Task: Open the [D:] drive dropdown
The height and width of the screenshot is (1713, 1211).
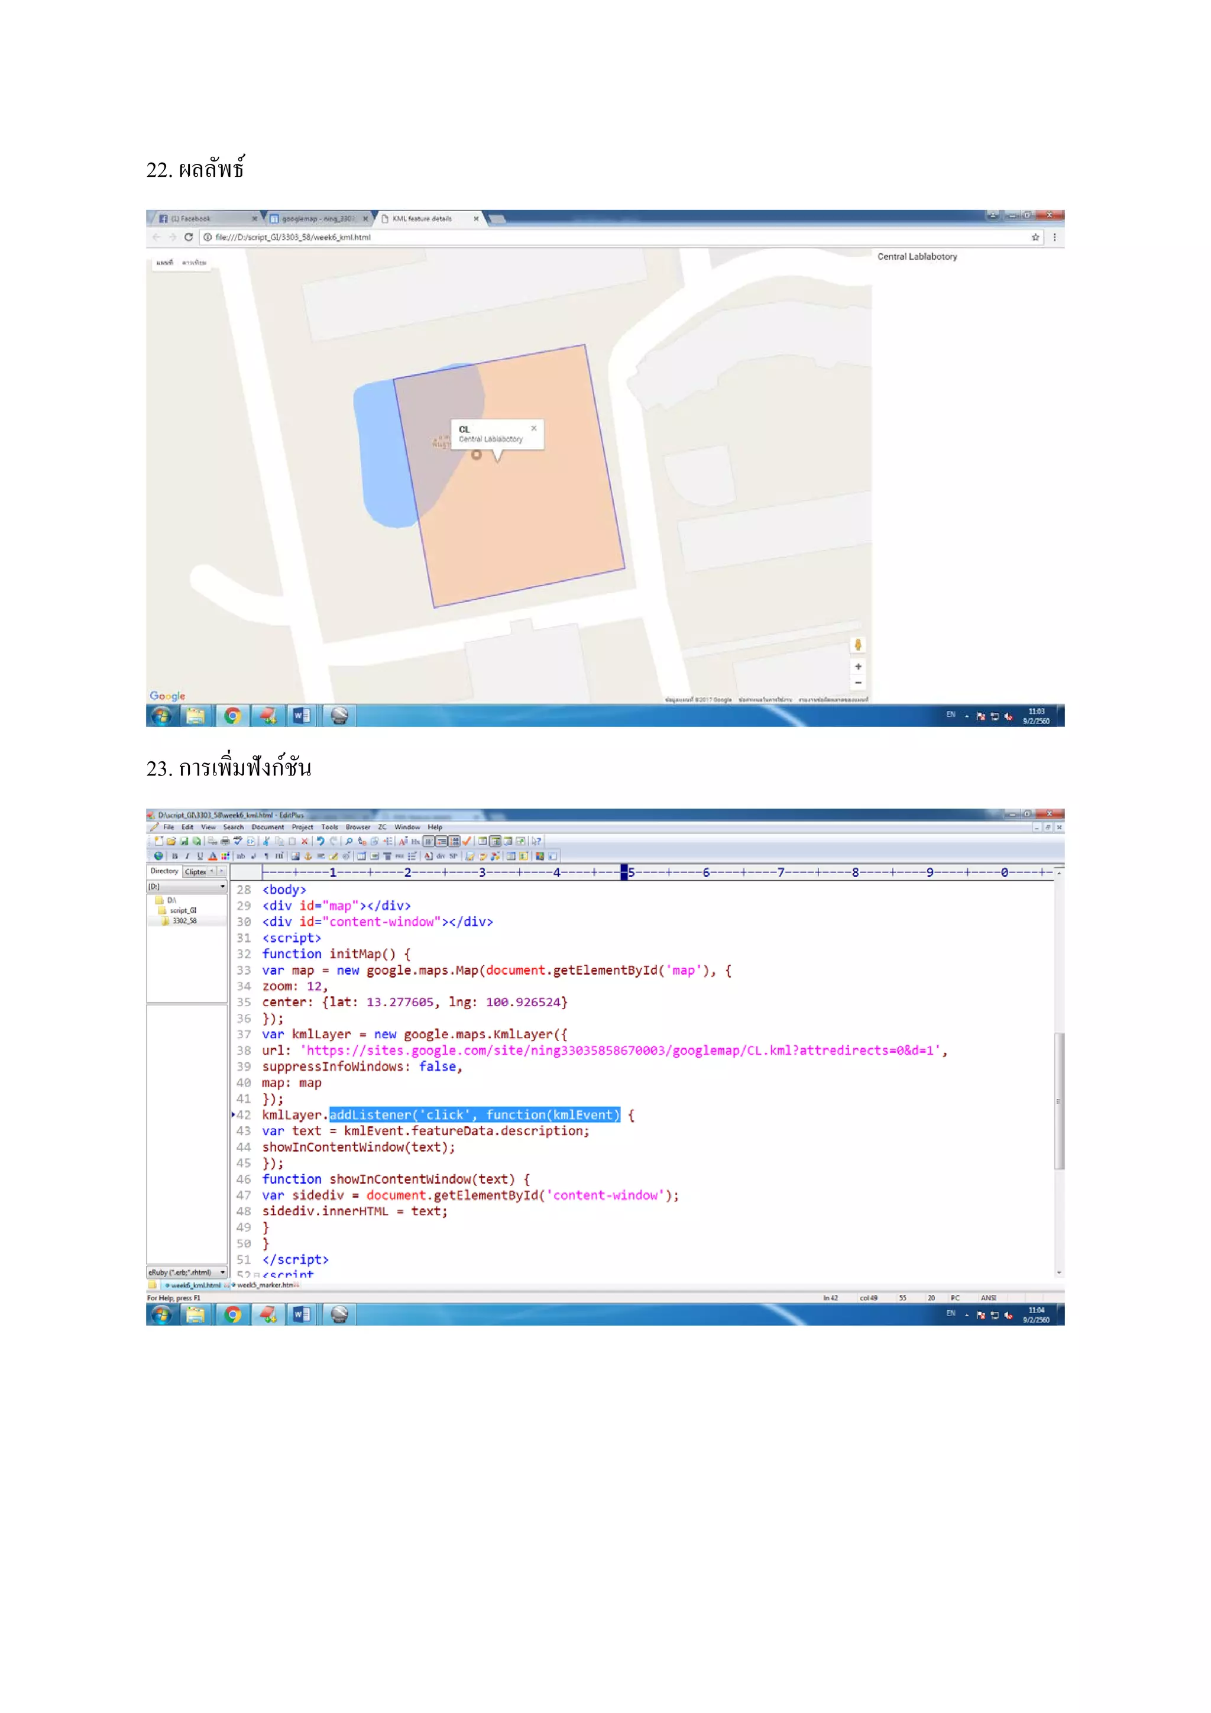Action: pos(222,886)
